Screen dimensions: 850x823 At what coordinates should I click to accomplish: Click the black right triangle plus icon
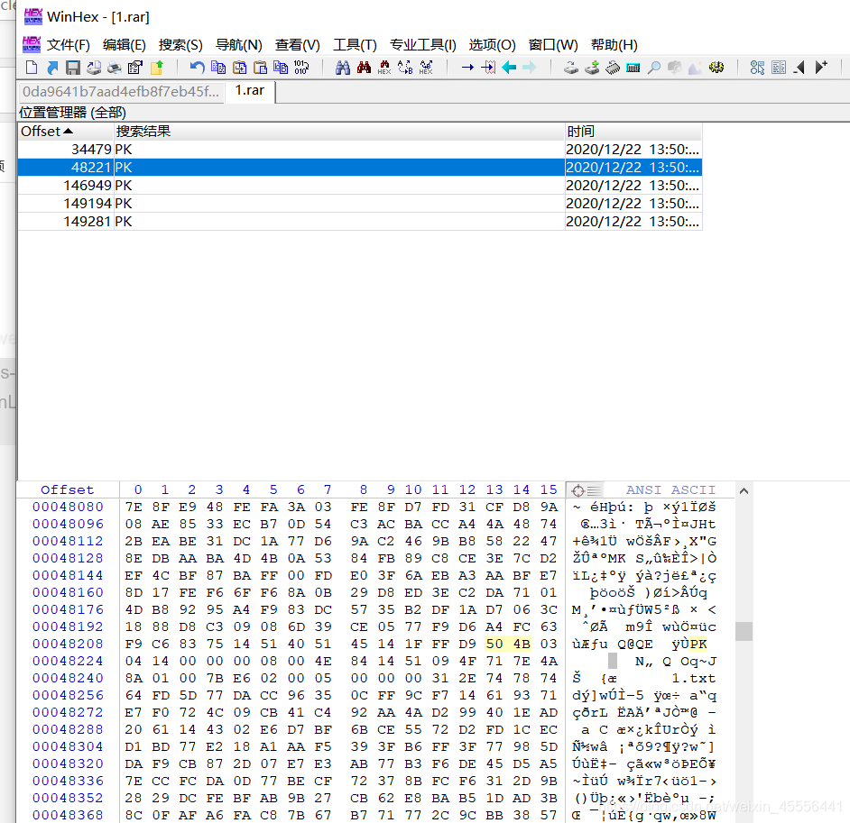pos(821,68)
